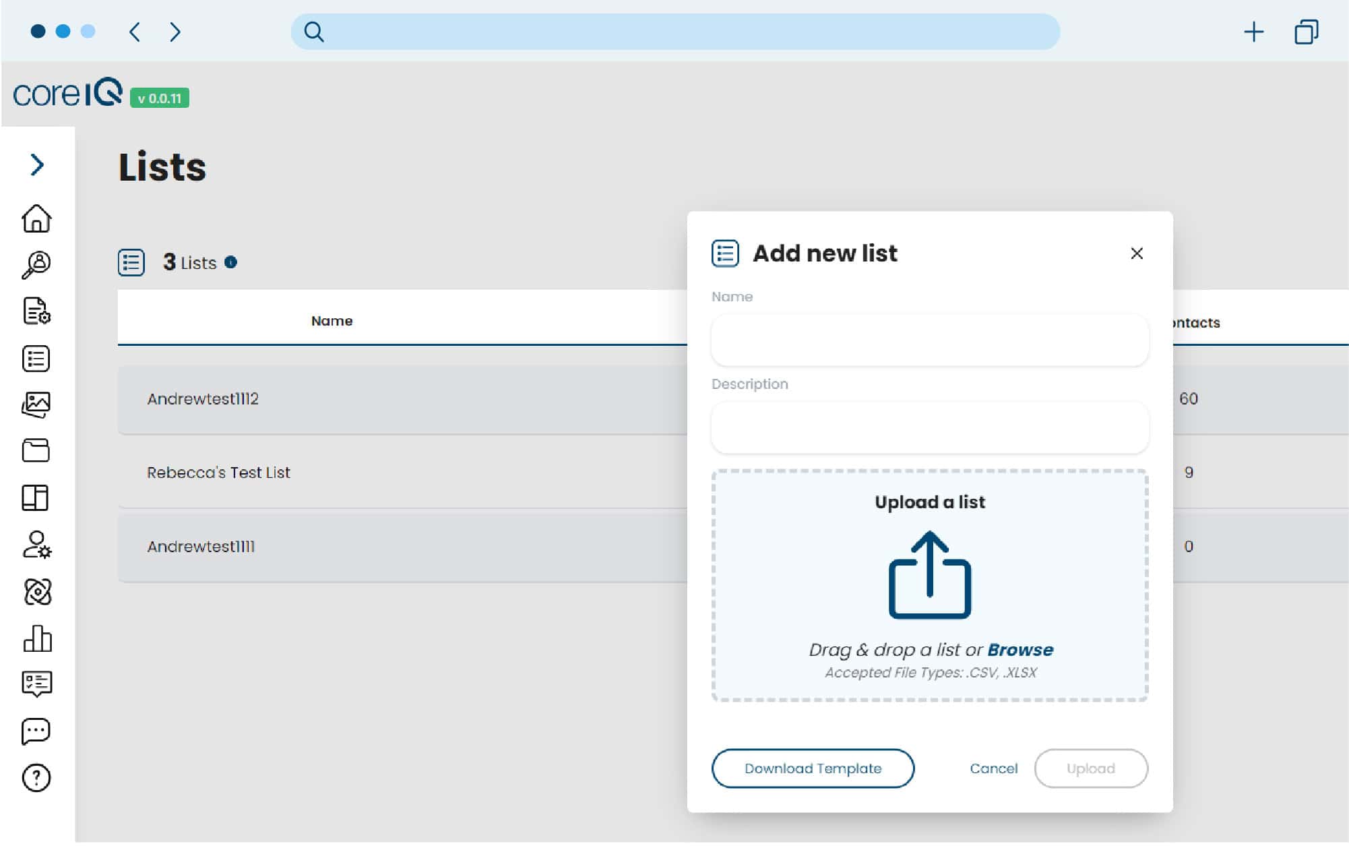Click the bar chart analytics icon
1349x848 pixels.
(36, 638)
